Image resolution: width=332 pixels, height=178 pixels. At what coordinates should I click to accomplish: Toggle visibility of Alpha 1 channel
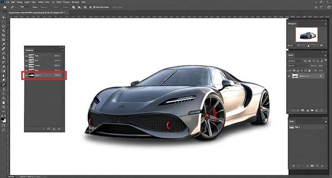point(26,75)
